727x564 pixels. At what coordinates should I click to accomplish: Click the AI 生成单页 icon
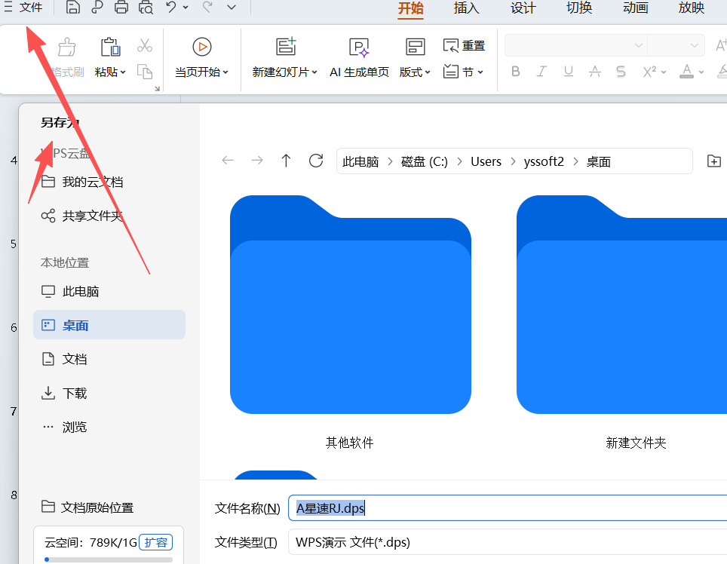tap(359, 47)
